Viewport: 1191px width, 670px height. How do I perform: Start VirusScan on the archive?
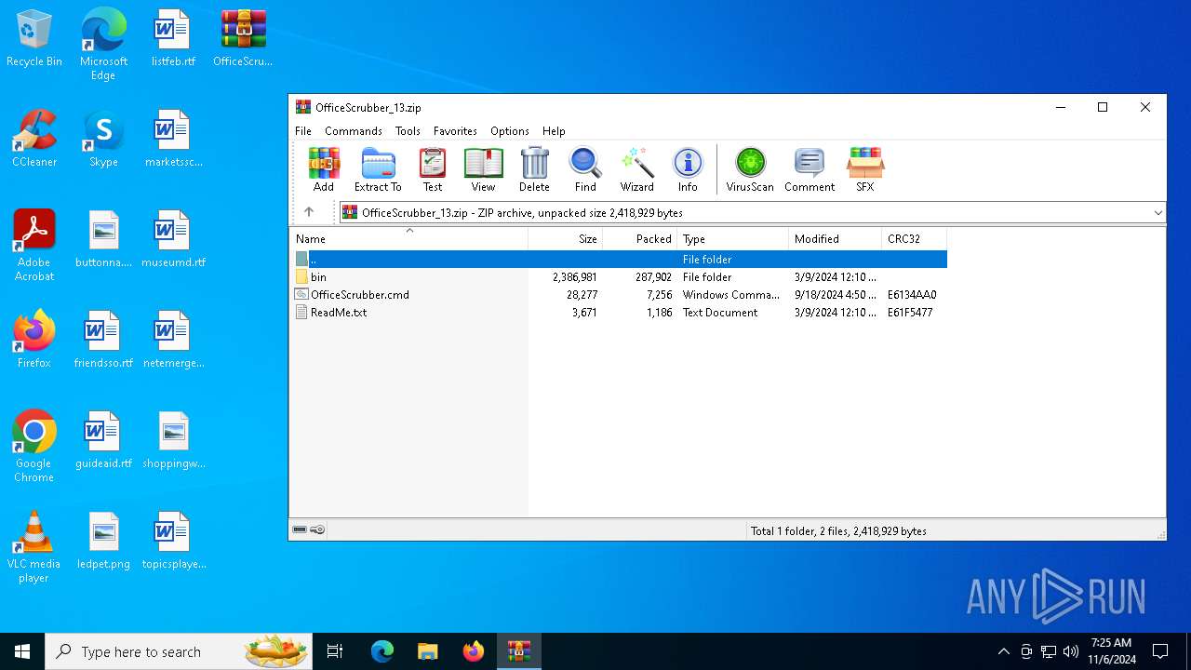(x=750, y=169)
